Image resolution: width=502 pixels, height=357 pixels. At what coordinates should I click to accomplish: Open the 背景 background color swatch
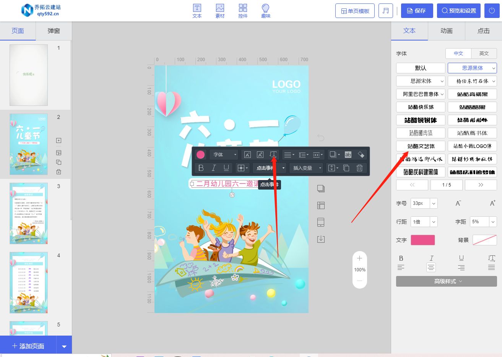point(485,240)
